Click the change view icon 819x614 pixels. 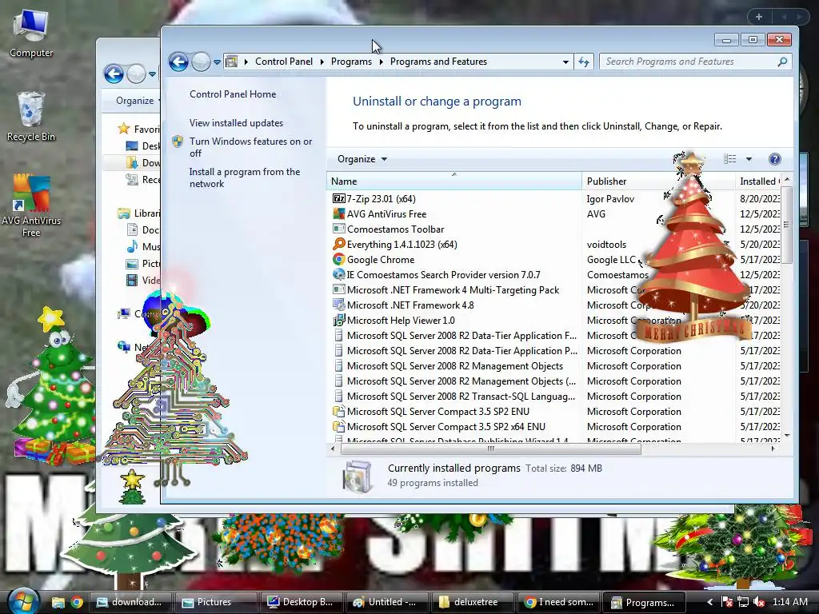[x=729, y=159]
